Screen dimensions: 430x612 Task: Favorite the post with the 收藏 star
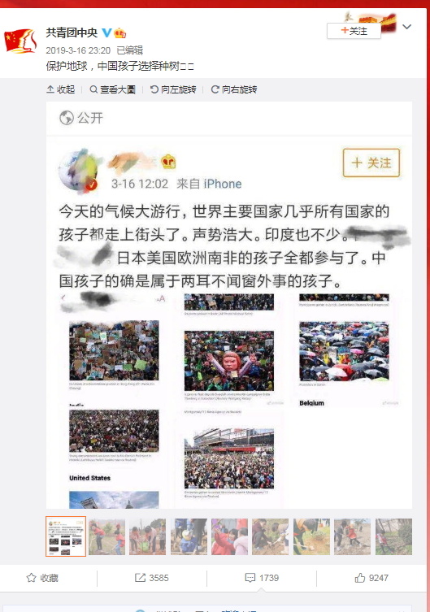[x=42, y=578]
